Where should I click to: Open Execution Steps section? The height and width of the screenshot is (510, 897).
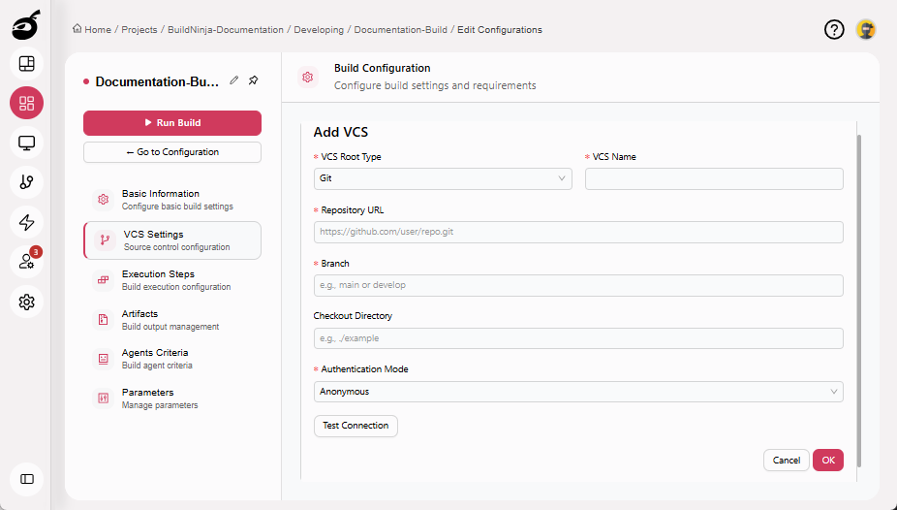point(172,280)
